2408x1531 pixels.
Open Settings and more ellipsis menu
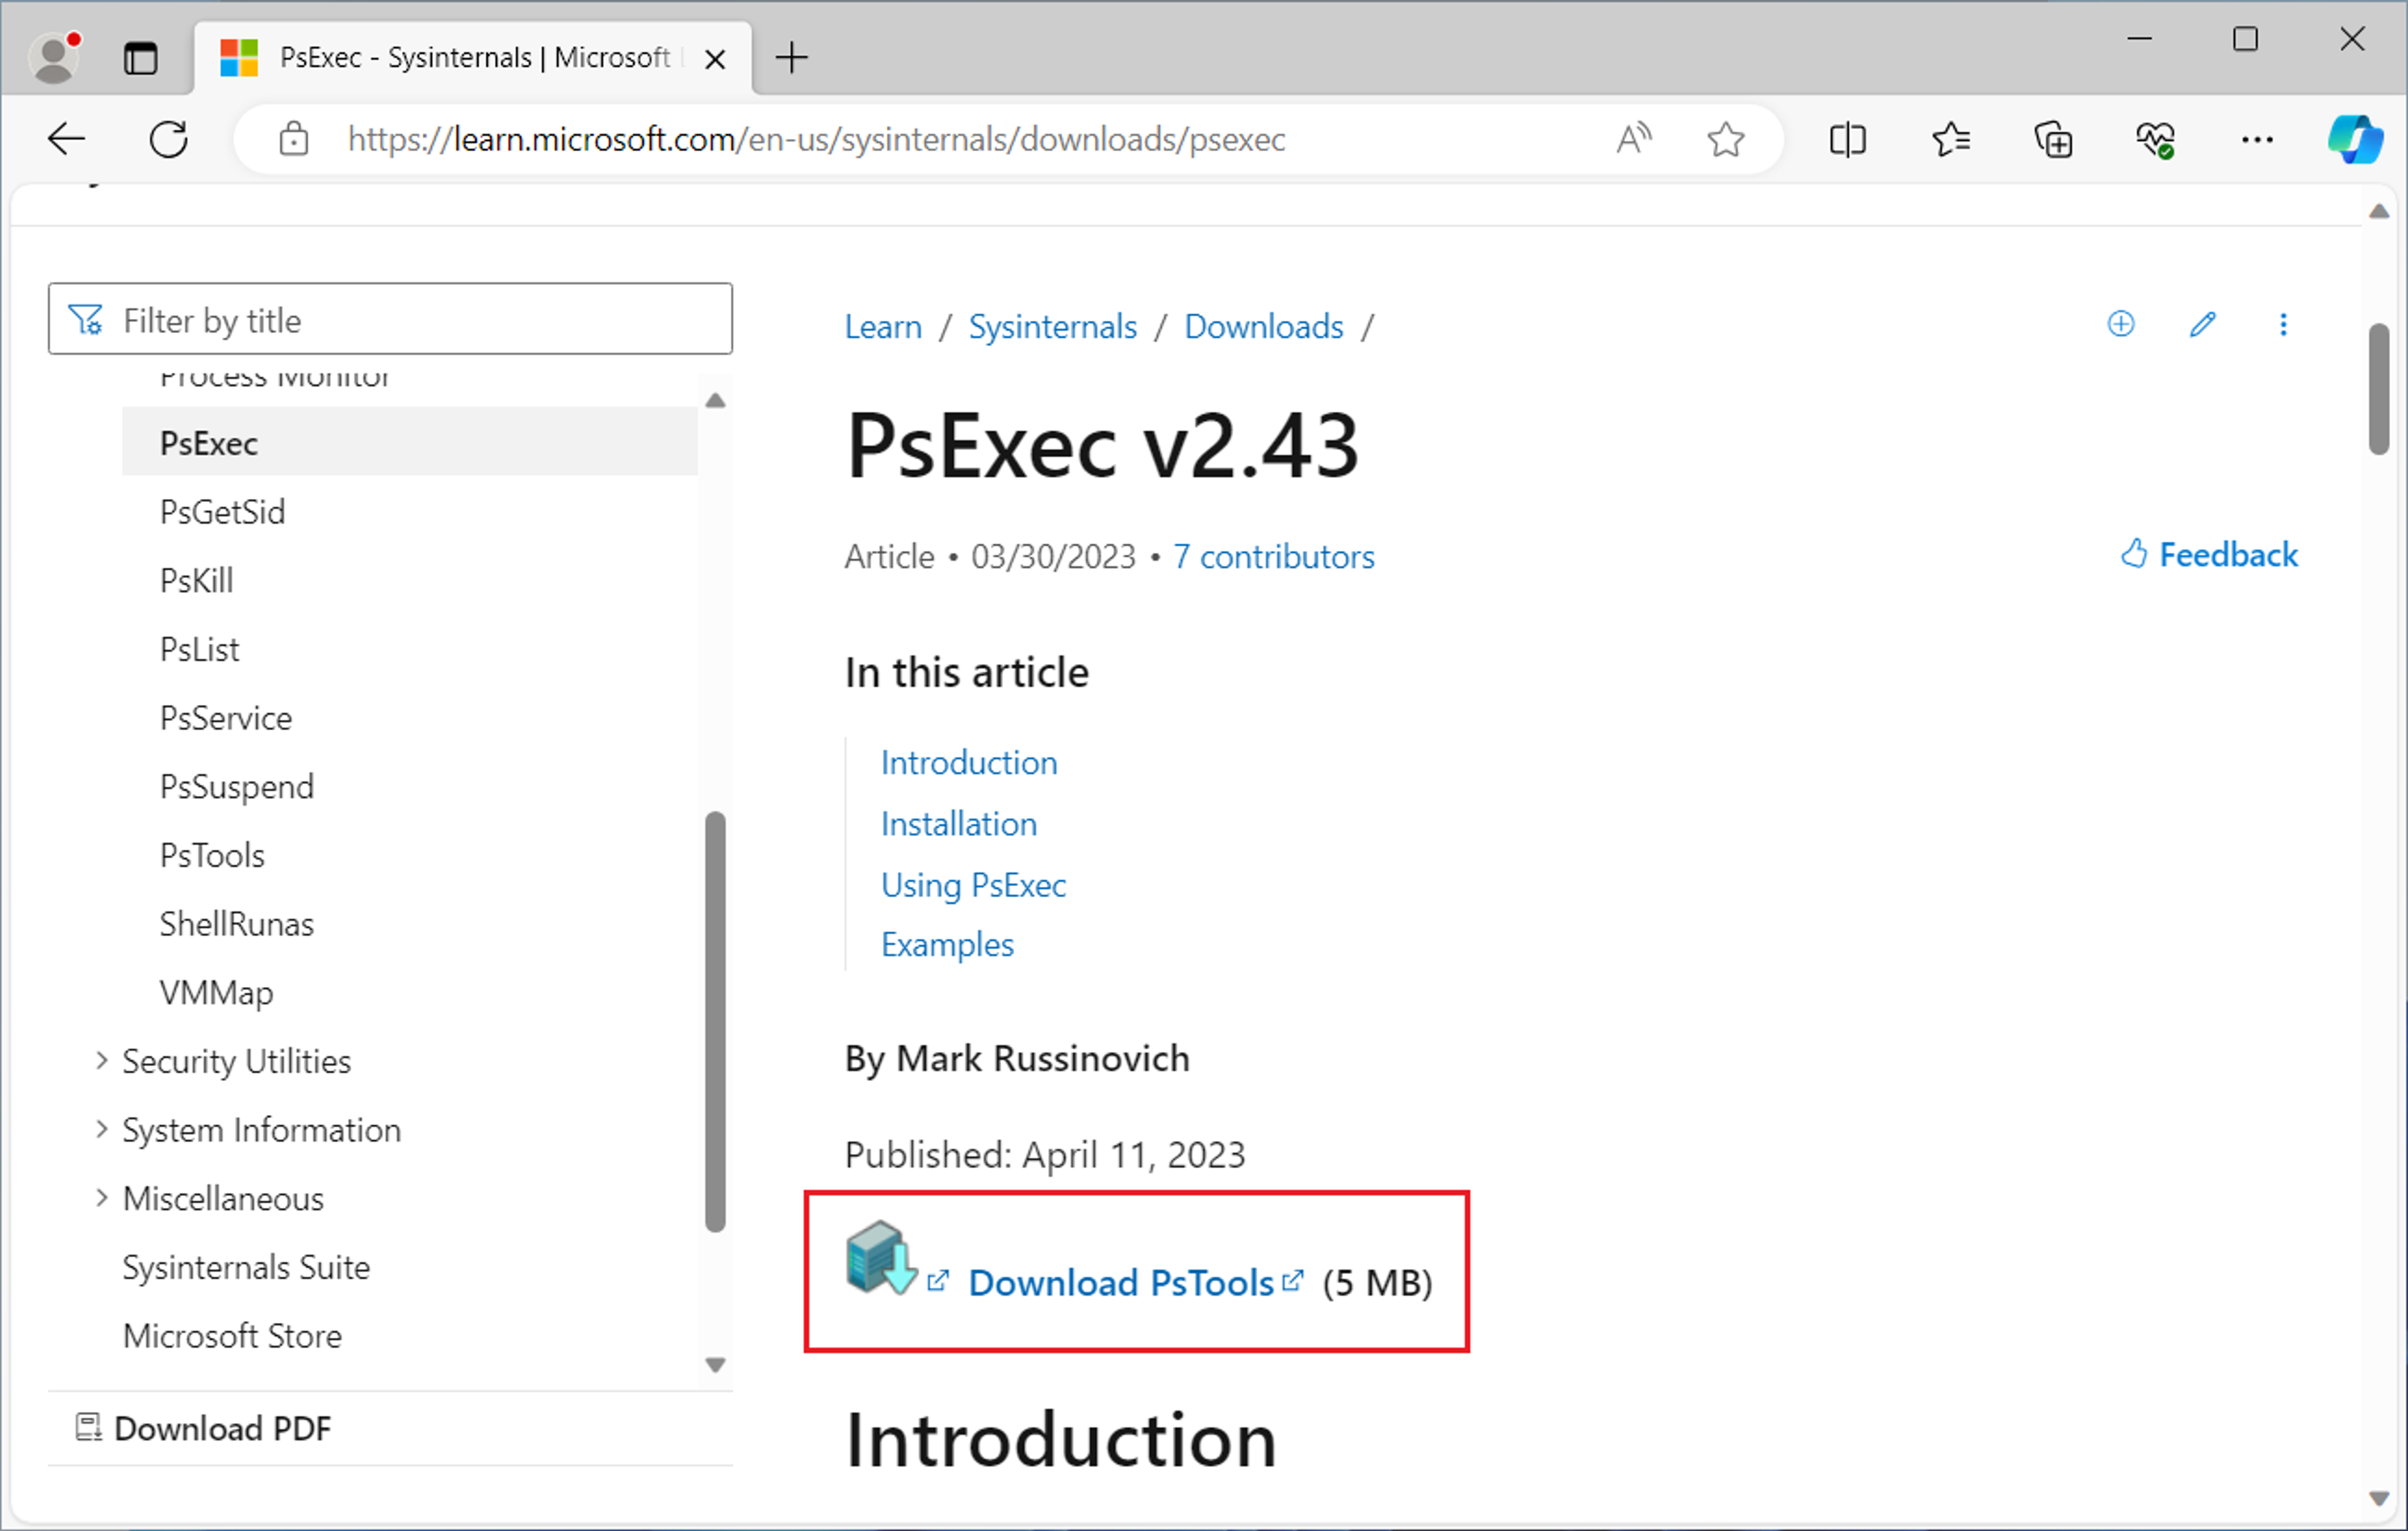point(2257,139)
